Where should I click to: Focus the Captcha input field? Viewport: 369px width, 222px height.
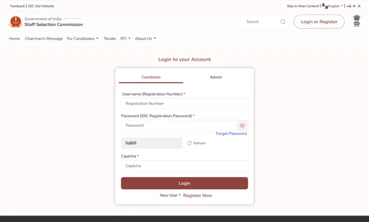(x=184, y=166)
